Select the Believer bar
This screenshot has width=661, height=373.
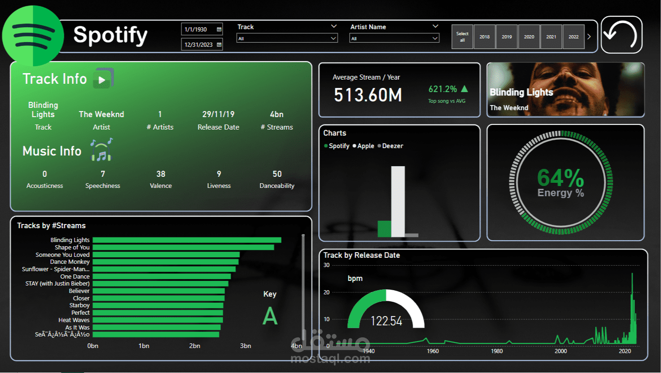tap(158, 291)
